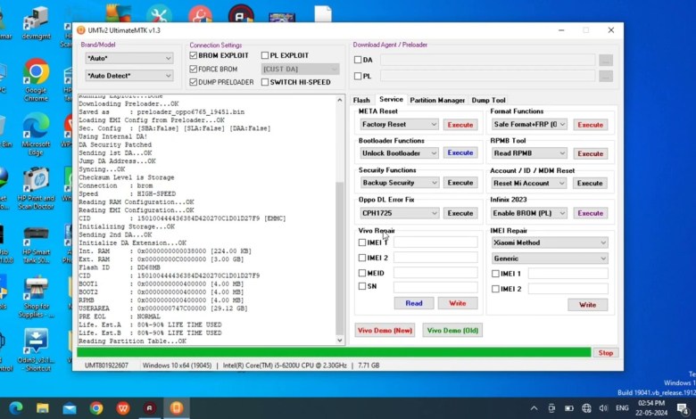Click Vivo Demo (Old) button
696x419 pixels.
(452, 331)
